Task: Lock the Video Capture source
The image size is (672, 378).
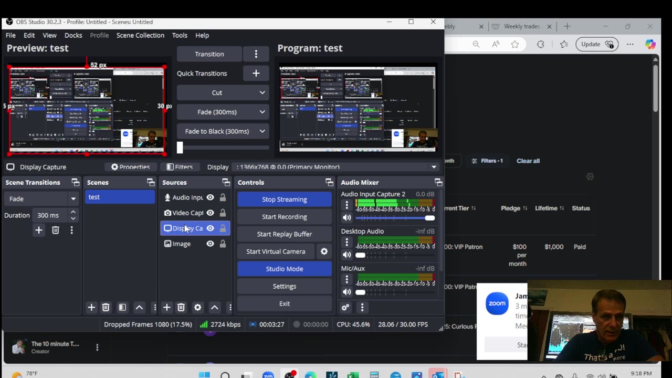Action: point(223,213)
